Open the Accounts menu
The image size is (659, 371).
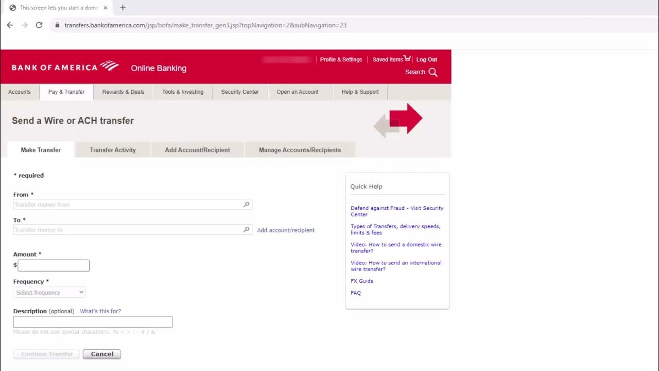[20, 92]
